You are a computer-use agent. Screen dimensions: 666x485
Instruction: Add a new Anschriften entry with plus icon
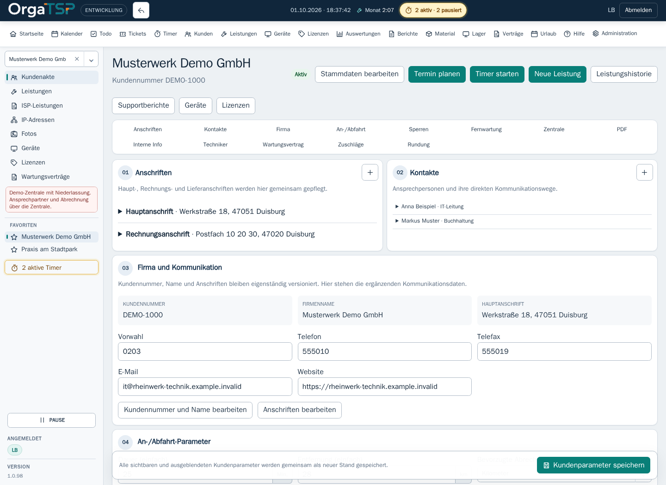370,172
